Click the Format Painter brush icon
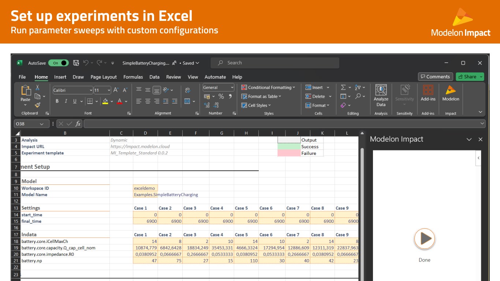Viewport: 500px width, 281px height. [37, 105]
